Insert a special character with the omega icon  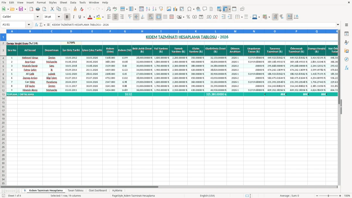[x=189, y=9]
